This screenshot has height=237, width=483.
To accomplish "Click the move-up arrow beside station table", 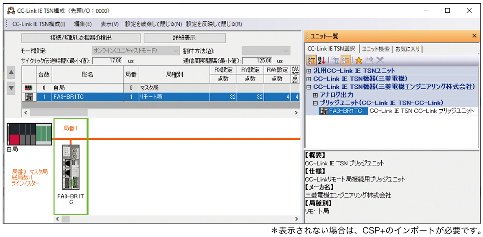I will tap(12, 73).
